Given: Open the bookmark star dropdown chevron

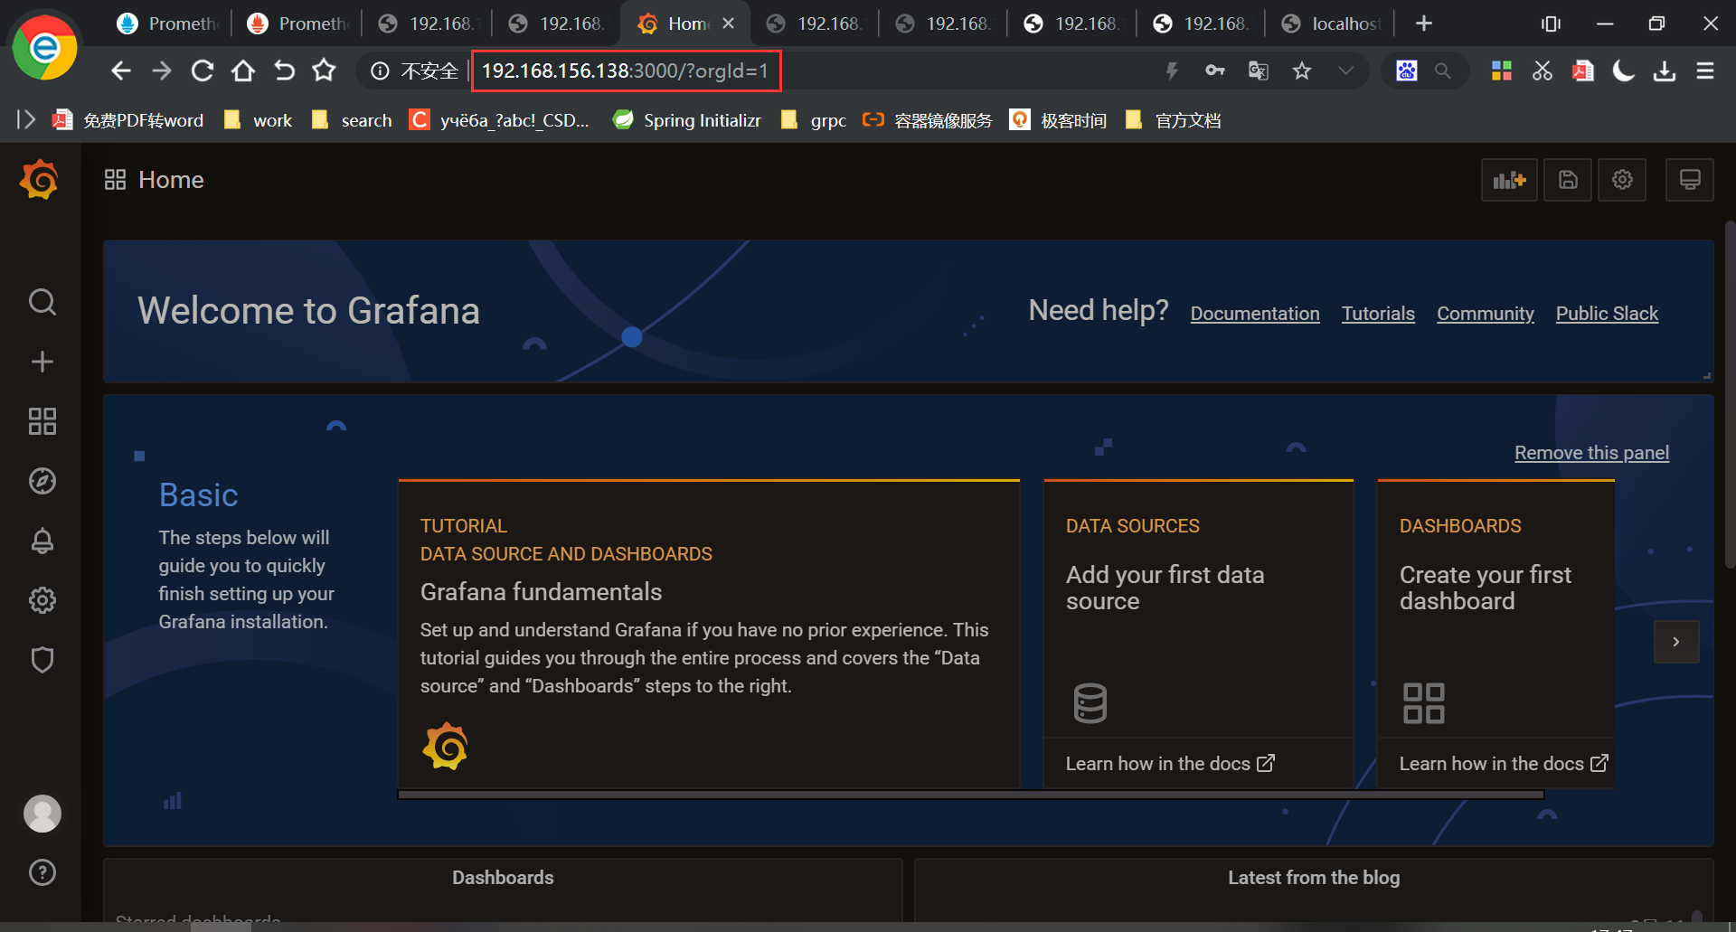Looking at the screenshot, I should (x=1346, y=71).
